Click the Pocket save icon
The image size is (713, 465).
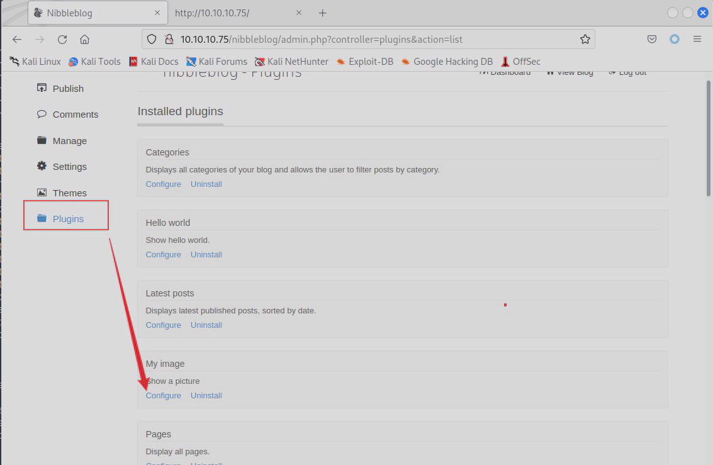[x=652, y=39]
